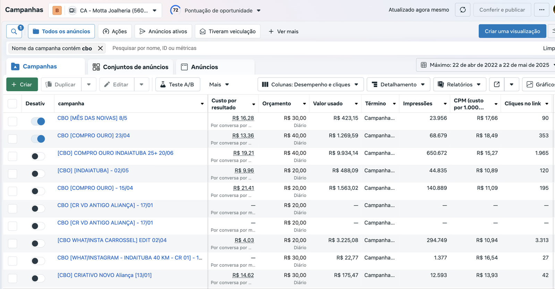Enable [CBO WHAT/INSTA CARROSSEL] EDIT campaign toggle

click(38, 244)
